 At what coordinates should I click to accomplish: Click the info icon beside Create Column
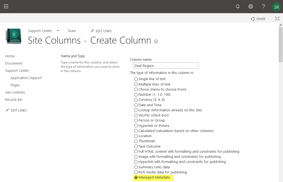[156, 42]
